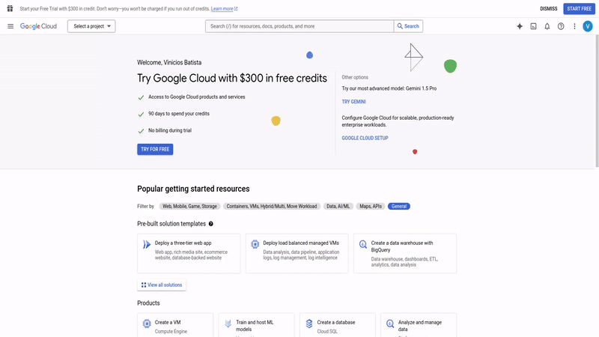599x337 pixels.
Task: Expand the Select a project dropdown
Action: tap(91, 26)
